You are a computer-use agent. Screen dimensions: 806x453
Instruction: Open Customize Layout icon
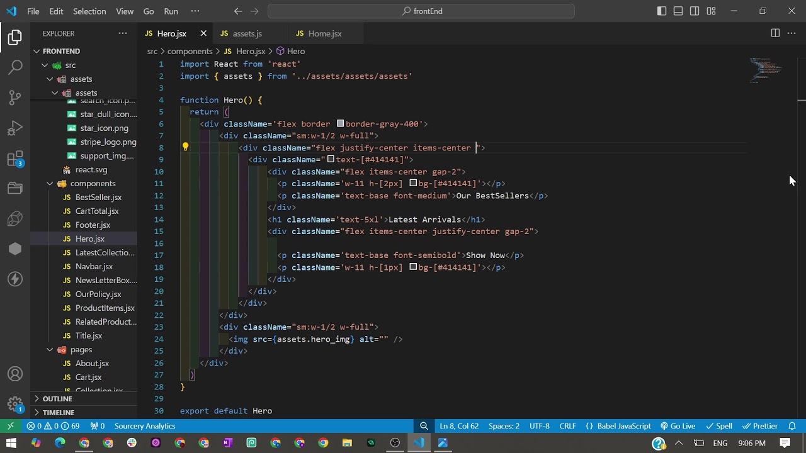click(711, 11)
